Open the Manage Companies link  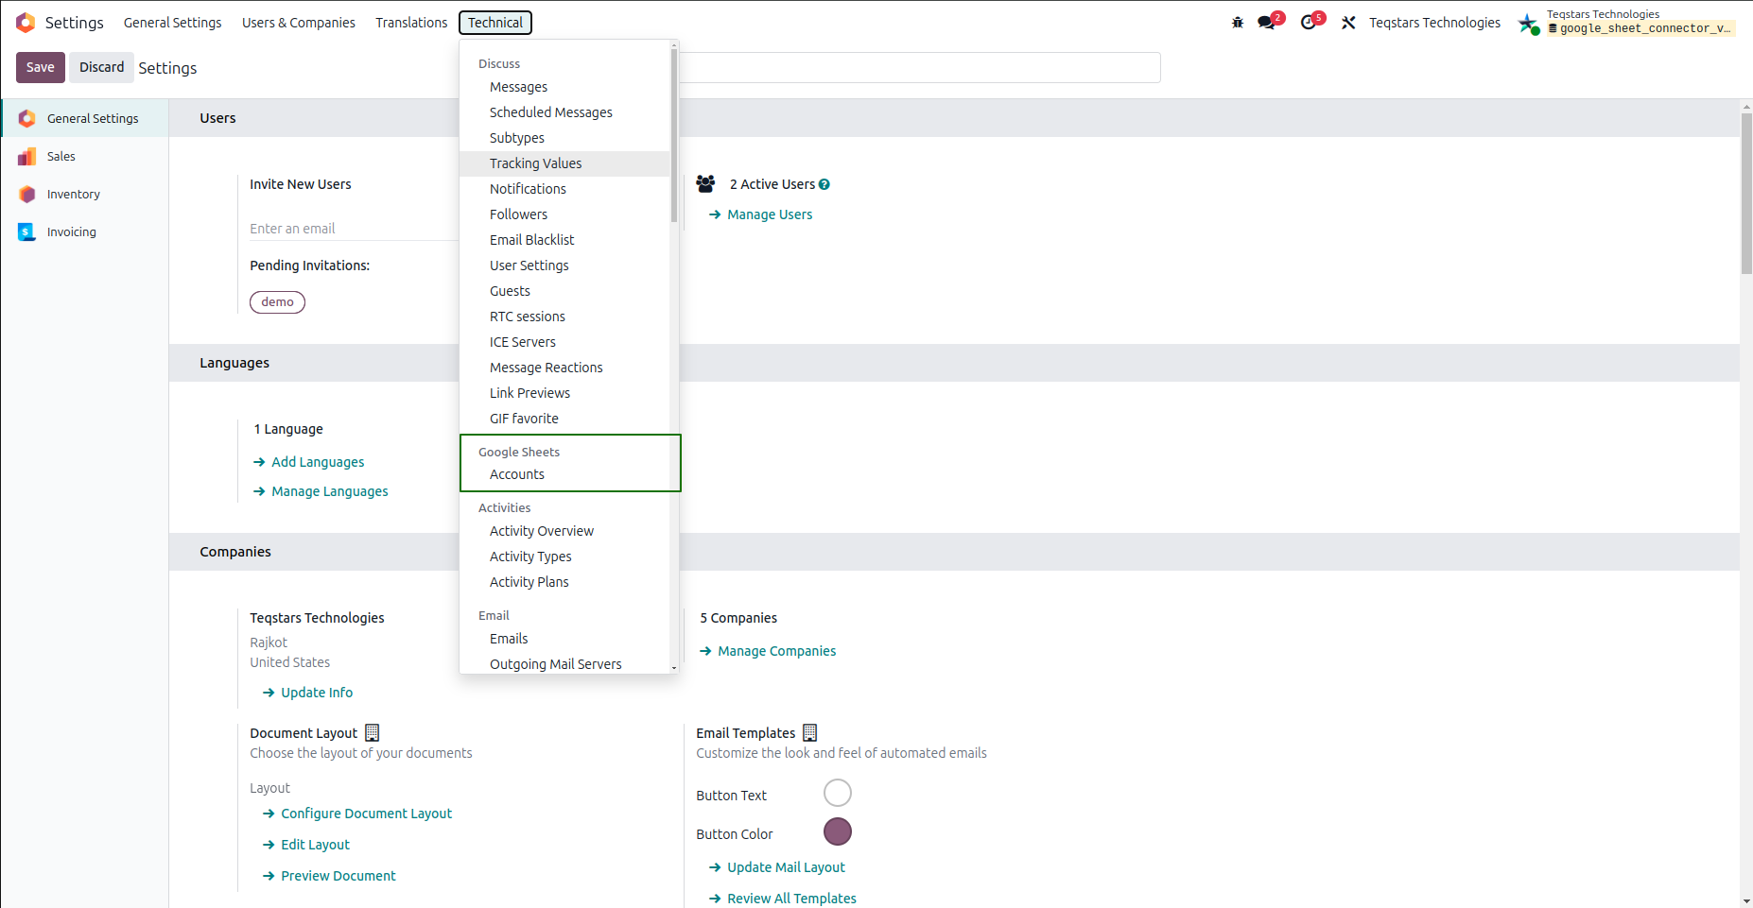tap(768, 651)
